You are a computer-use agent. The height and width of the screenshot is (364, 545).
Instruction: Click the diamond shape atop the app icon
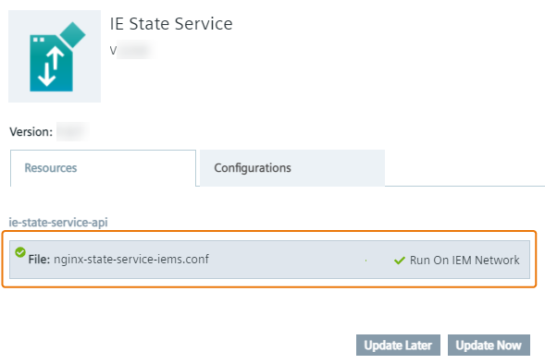(72, 35)
